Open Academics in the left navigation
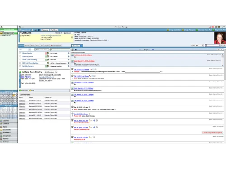 click(9, 133)
